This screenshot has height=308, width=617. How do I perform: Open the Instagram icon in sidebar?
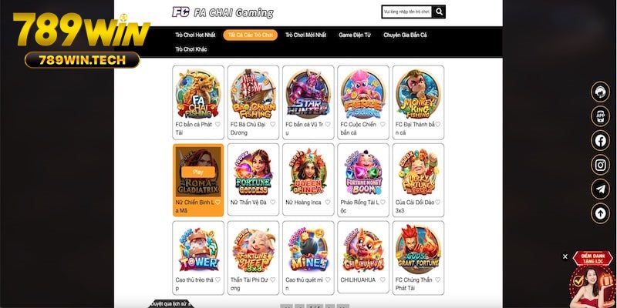pos(600,165)
